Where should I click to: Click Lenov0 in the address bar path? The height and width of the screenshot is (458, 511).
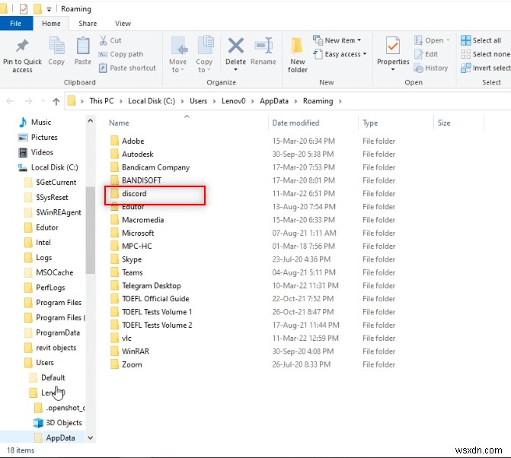233,101
